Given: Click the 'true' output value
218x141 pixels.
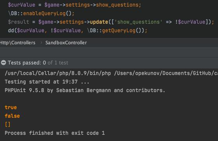Looking at the screenshot, I should pyautogui.click(x=11, y=108).
